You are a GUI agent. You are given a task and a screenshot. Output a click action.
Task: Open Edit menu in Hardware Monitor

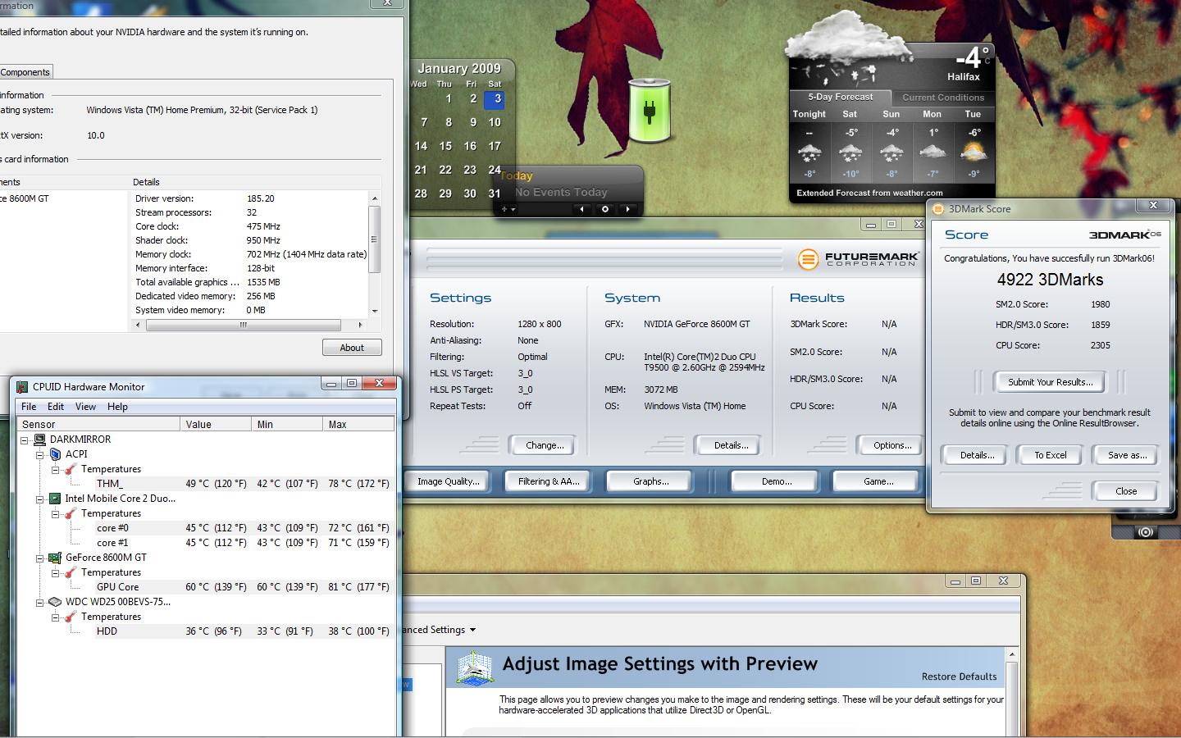pos(56,407)
